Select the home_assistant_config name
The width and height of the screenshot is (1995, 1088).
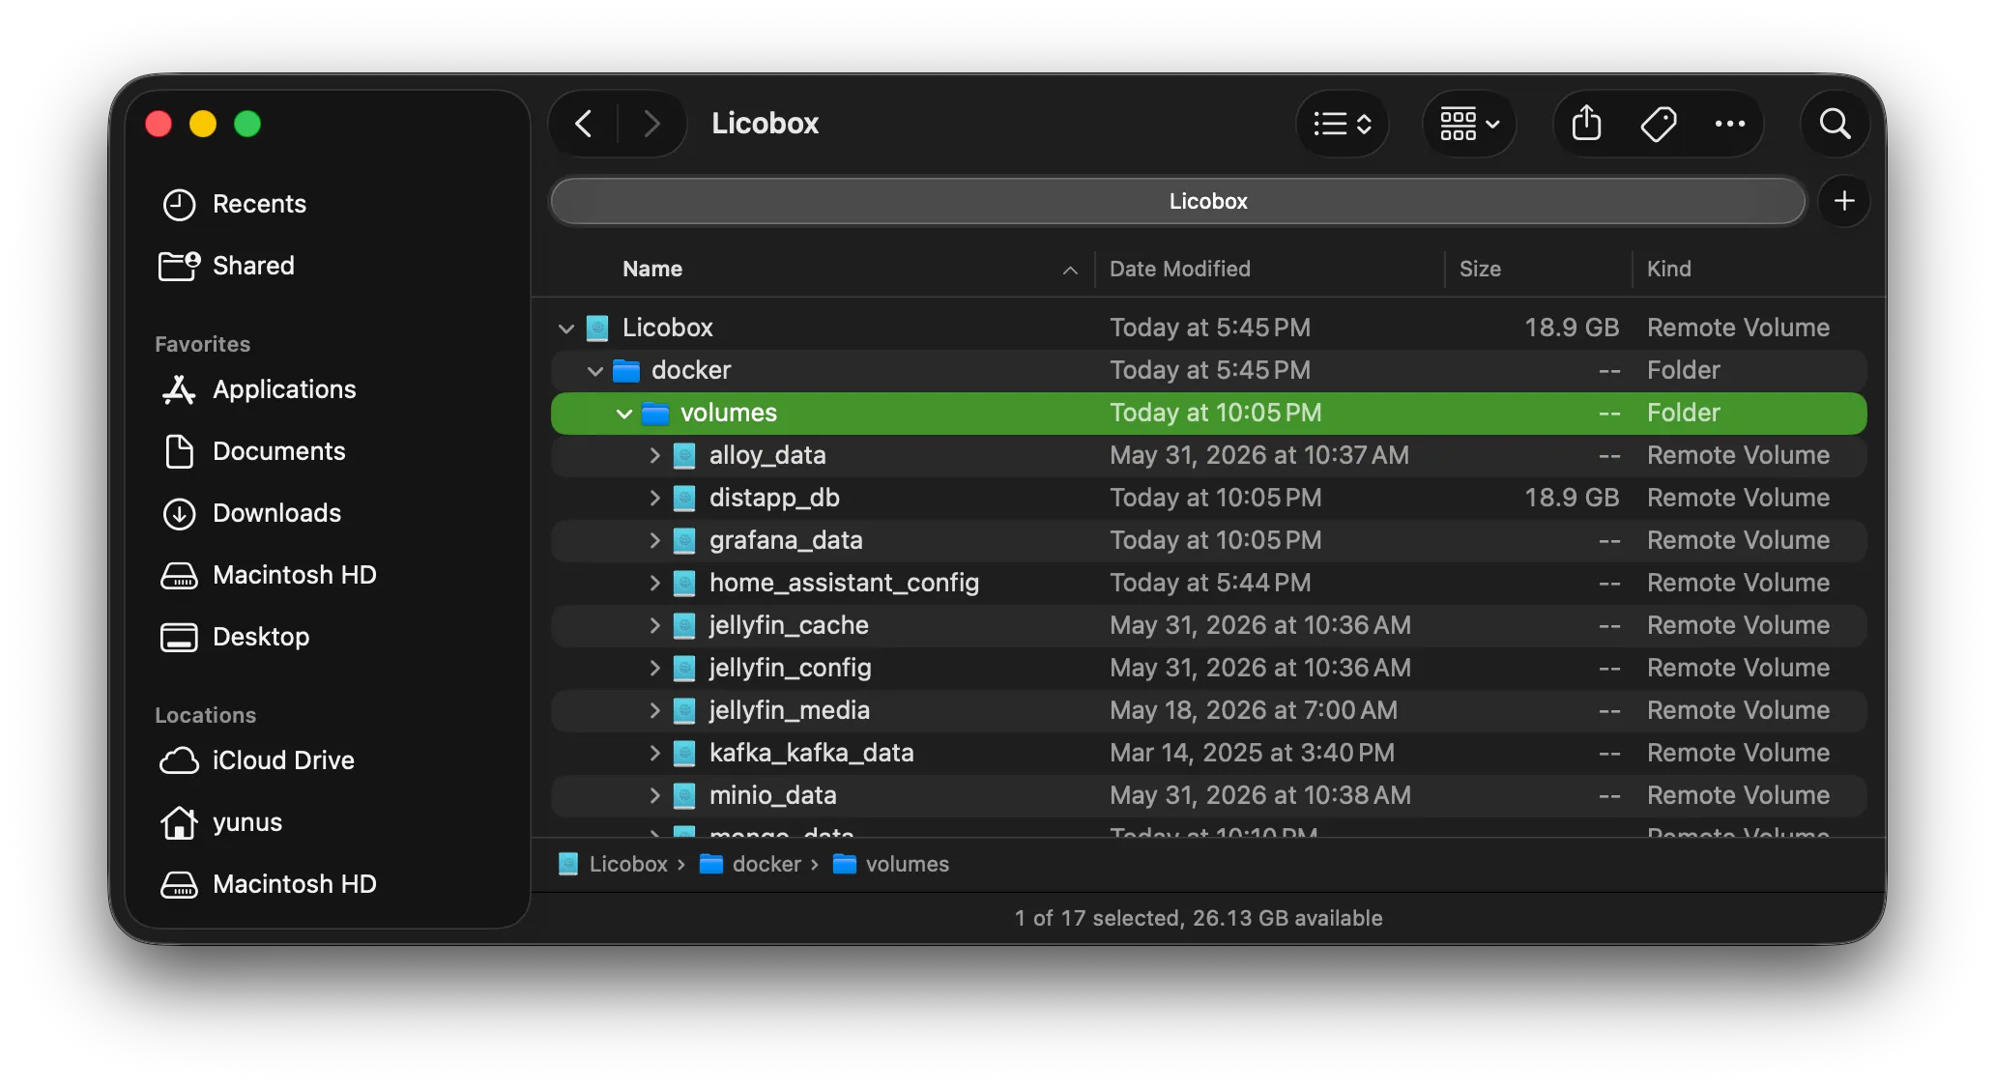click(x=844, y=583)
